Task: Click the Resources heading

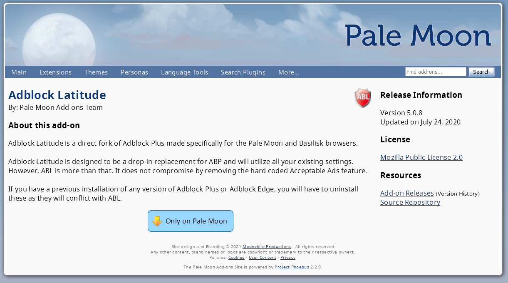Action: (x=401, y=175)
